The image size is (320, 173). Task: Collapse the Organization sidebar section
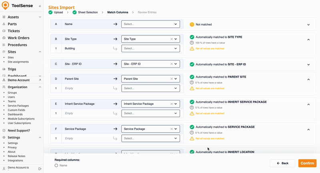point(40,87)
